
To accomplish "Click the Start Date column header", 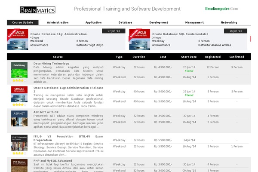I will coord(189,57).
